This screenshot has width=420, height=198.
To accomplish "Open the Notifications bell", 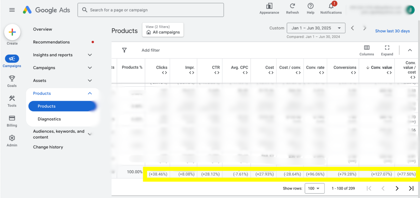I will (x=331, y=8).
